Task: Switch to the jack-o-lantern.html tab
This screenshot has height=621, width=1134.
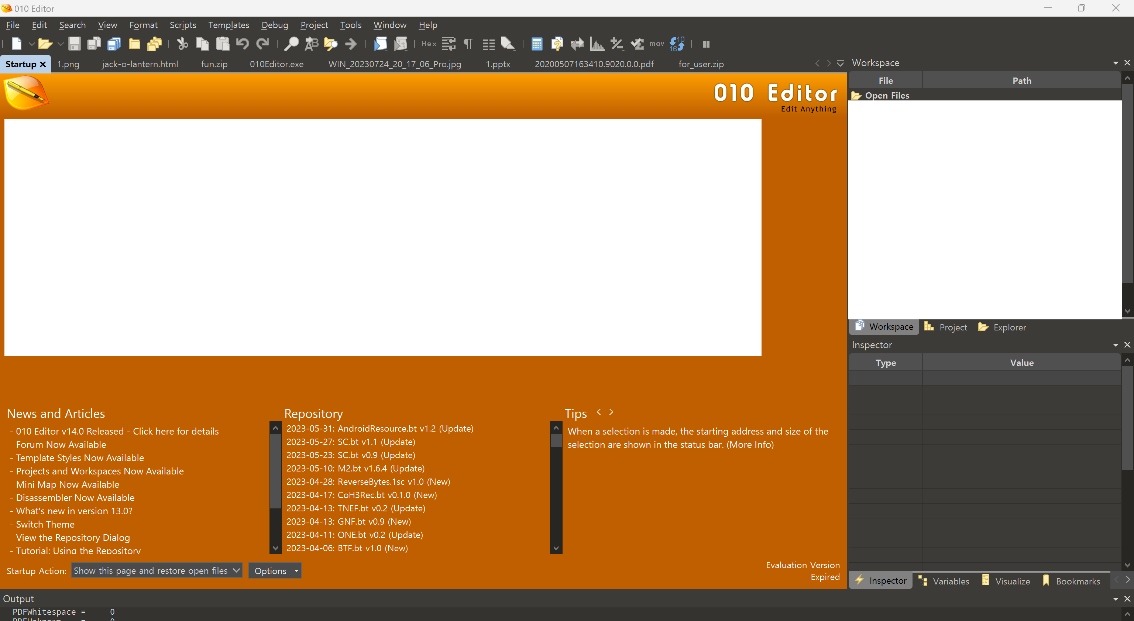Action: (140, 64)
